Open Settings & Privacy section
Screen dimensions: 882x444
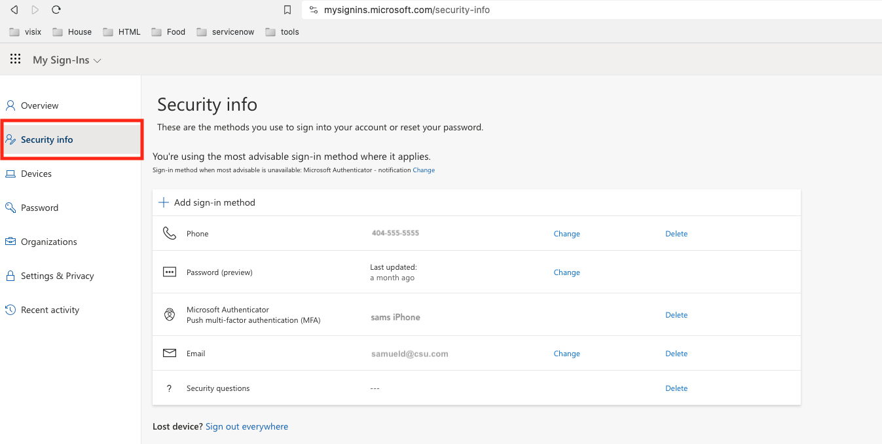pyautogui.click(x=57, y=276)
